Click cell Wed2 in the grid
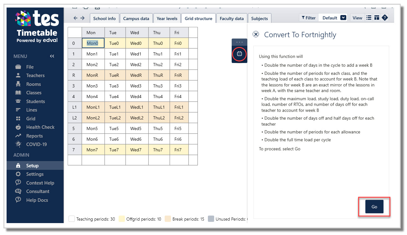Screen dimensions: 407x235 coord(137,65)
